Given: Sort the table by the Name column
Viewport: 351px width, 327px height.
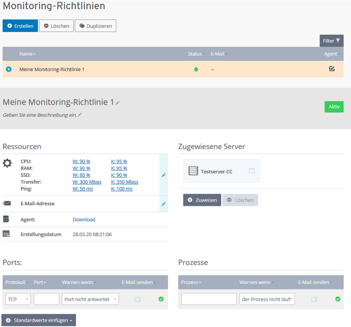Looking at the screenshot, I should coord(27,54).
